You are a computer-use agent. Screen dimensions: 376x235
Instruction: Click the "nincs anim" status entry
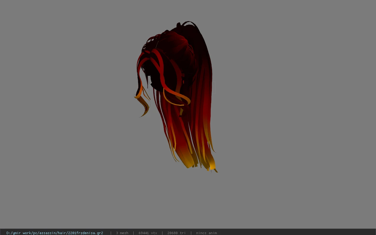[207, 233]
